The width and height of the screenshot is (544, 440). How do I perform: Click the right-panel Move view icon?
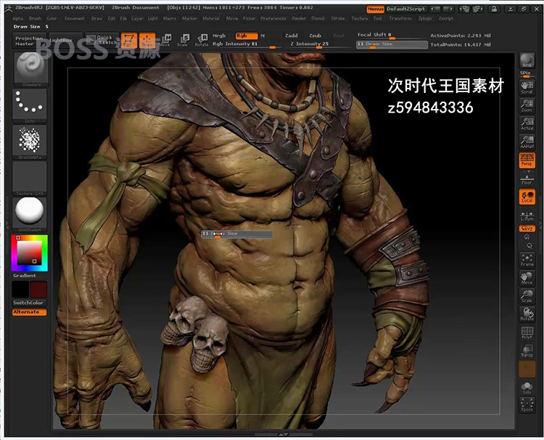(527, 278)
